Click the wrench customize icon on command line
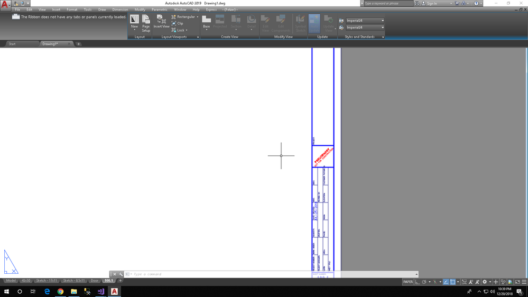This screenshot has width=528, height=297. pos(121,274)
